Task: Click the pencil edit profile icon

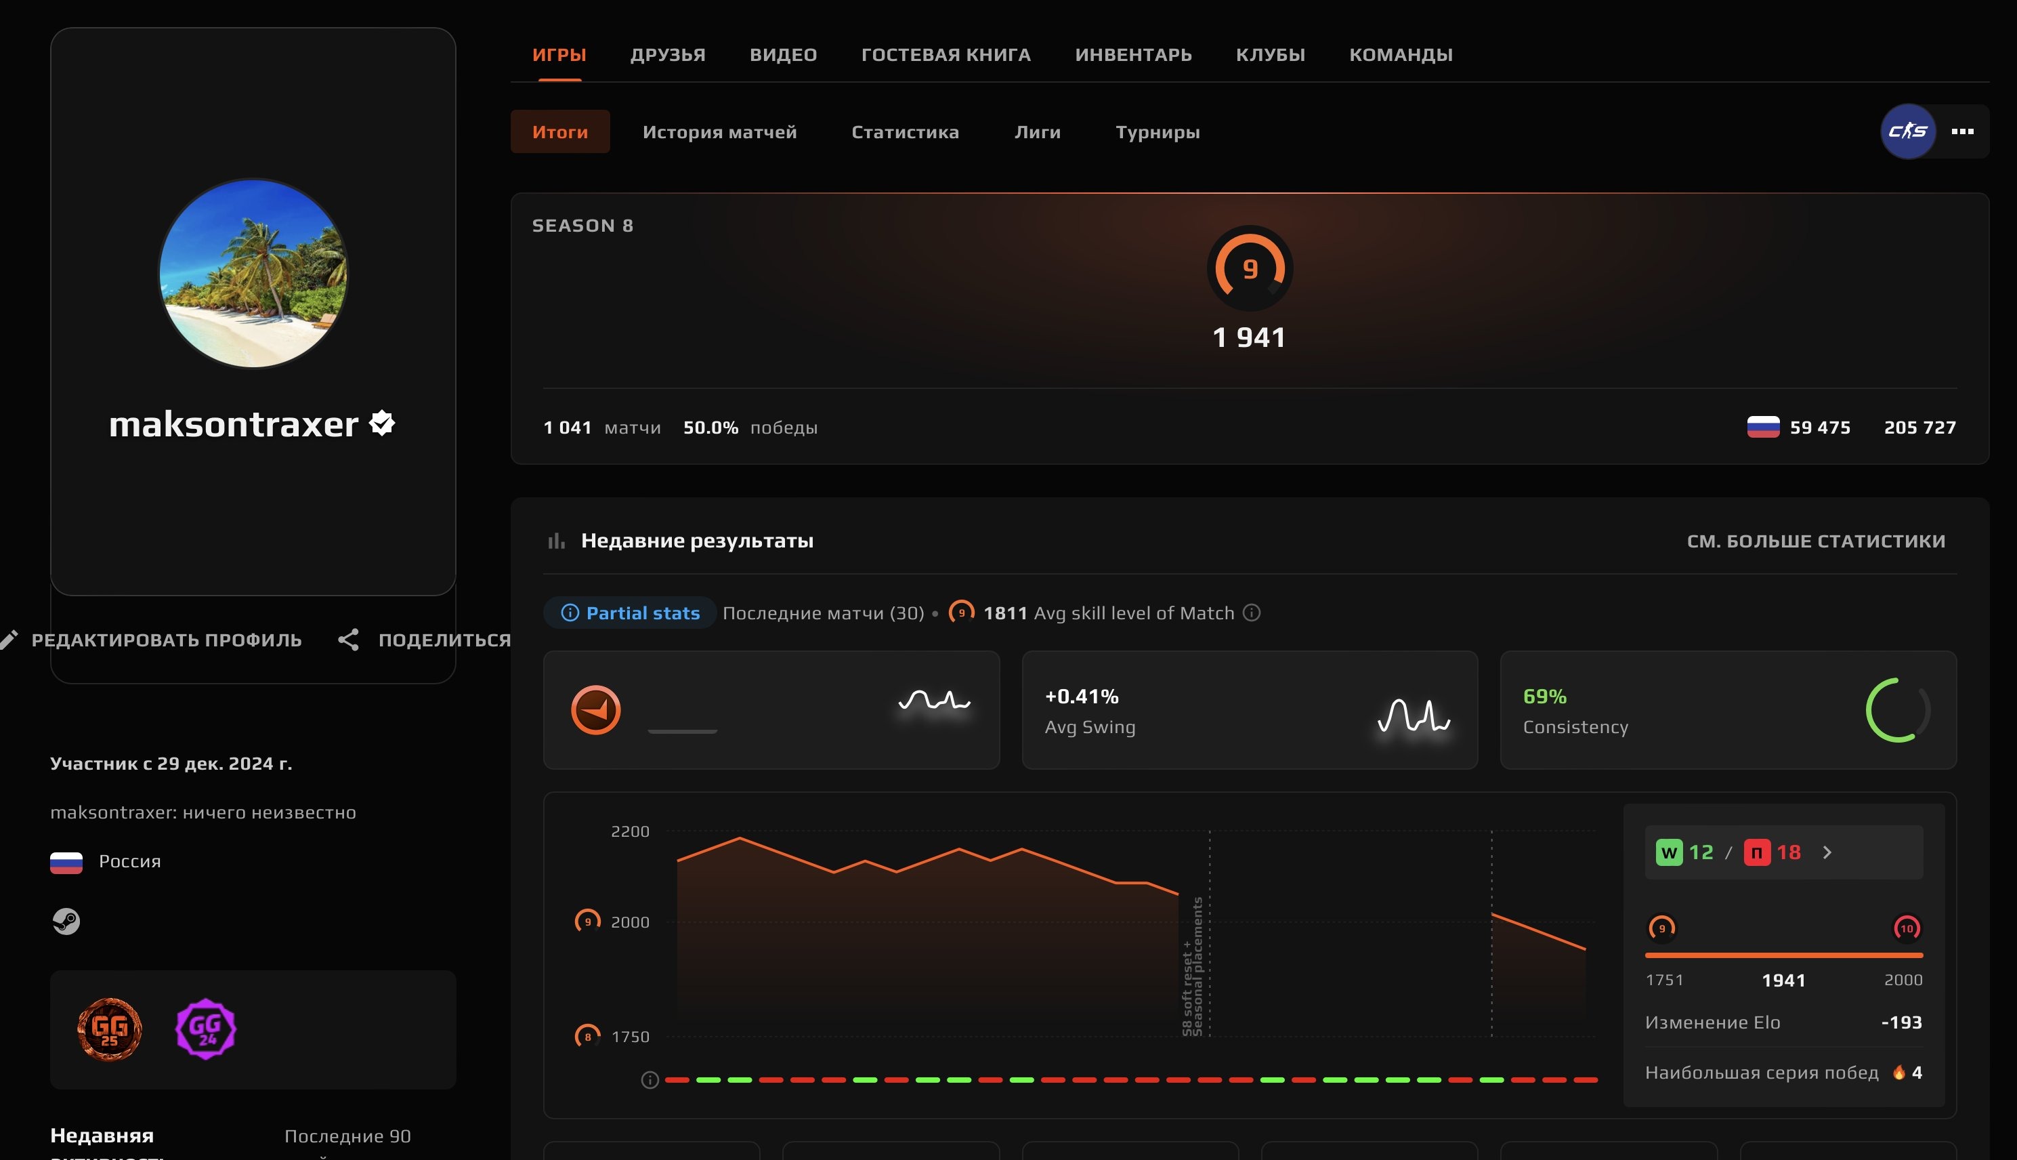Action: [x=9, y=640]
